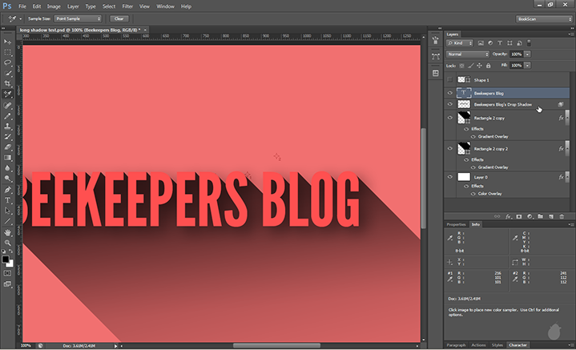The image size is (576, 350).
Task: Select the Pen tool
Action: click(x=8, y=189)
